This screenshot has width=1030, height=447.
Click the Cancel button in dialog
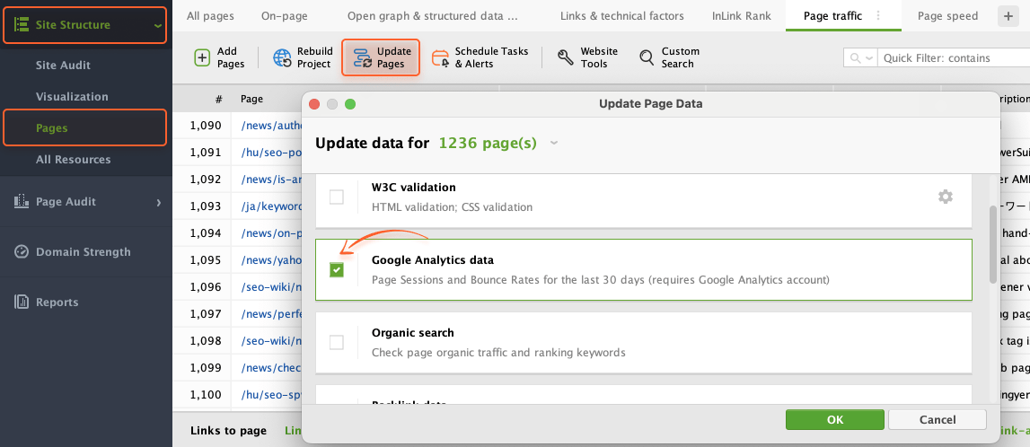point(938,420)
